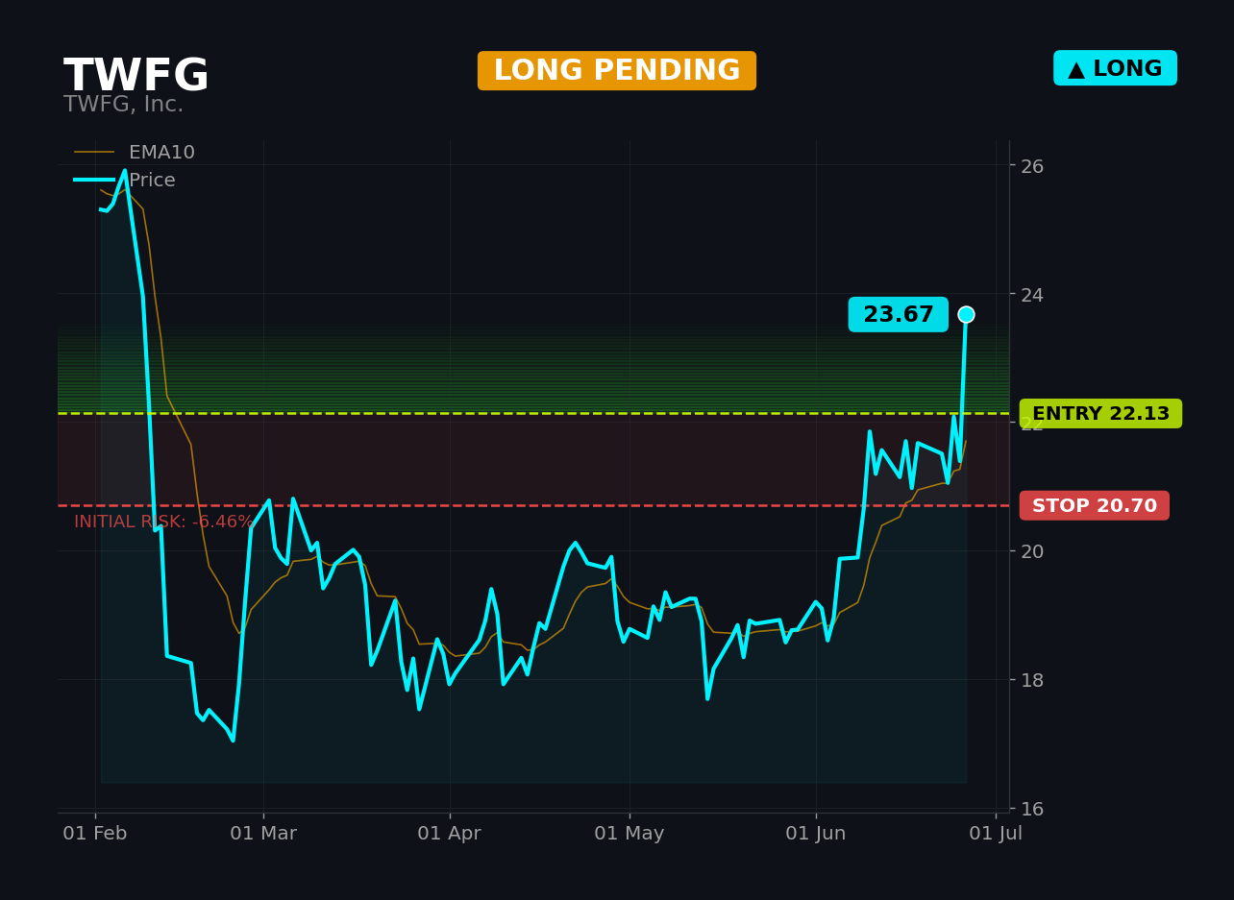
Task: Click the 01 Feb date axis label
Action: [x=95, y=834]
